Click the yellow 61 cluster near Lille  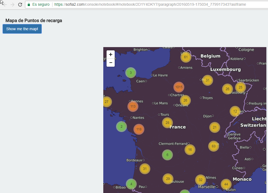[x=186, y=57]
